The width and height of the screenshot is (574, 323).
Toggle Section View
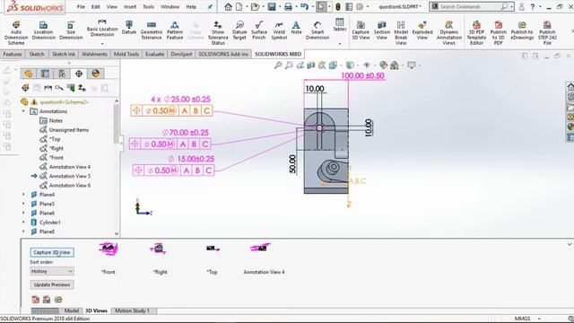click(x=381, y=30)
